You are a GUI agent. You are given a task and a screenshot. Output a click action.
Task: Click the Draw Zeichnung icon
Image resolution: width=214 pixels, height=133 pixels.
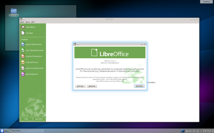(x=23, y=62)
